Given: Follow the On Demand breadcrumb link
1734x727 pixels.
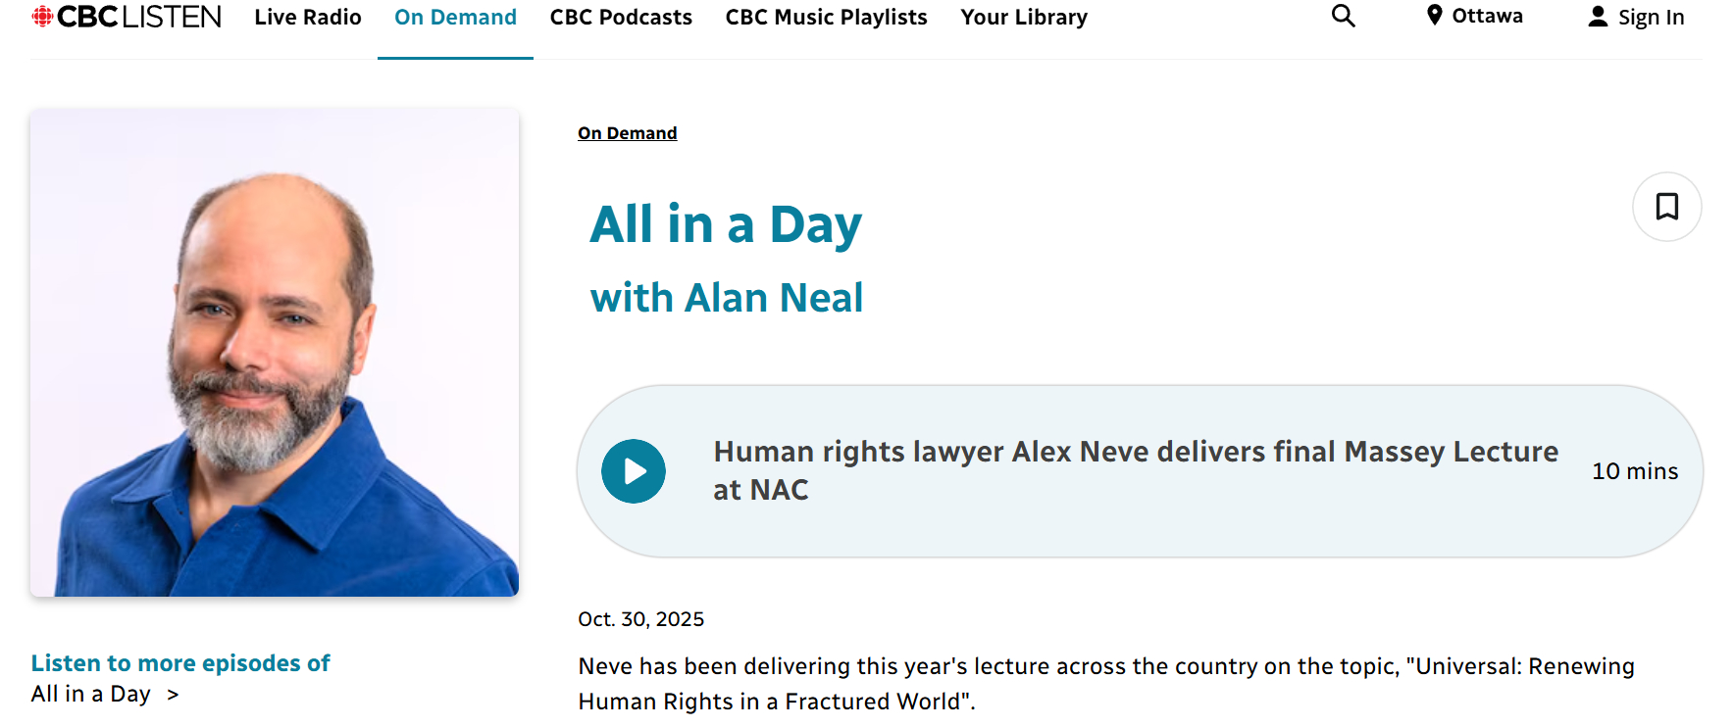Looking at the screenshot, I should point(627,133).
